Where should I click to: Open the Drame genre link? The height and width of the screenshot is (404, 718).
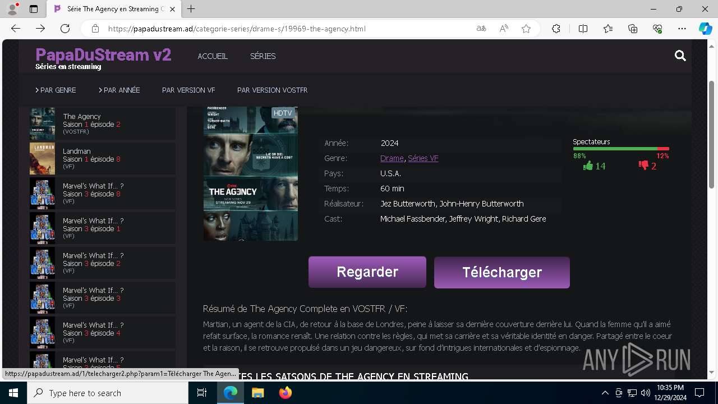tap(392, 158)
